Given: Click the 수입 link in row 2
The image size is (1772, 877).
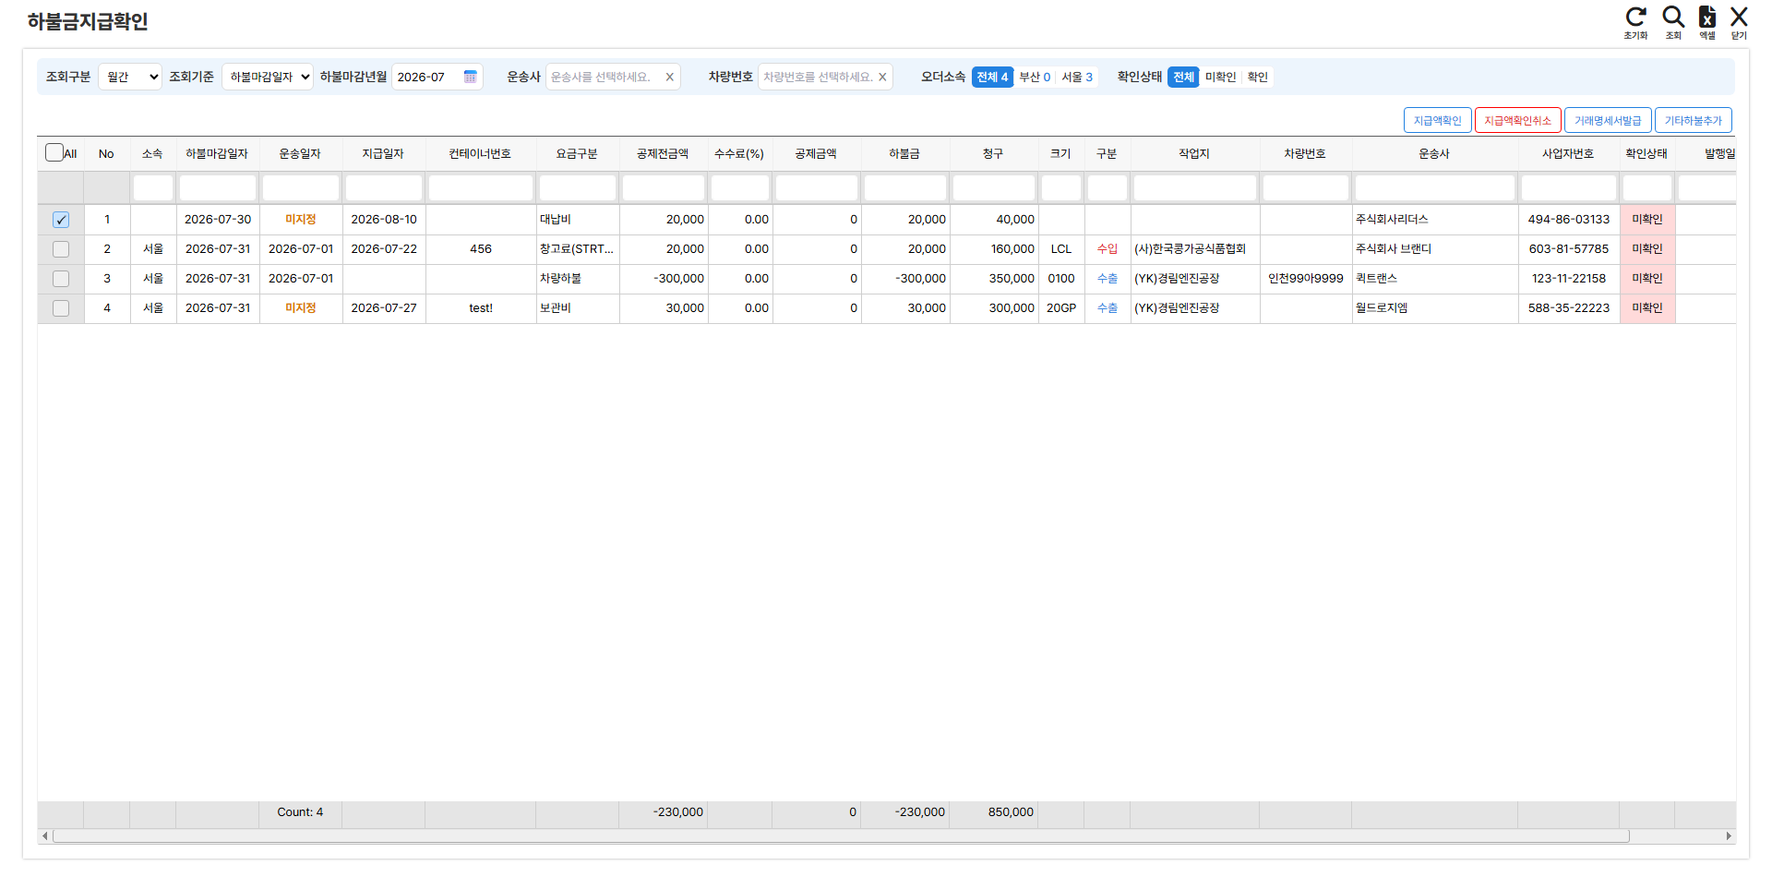Looking at the screenshot, I should (1107, 249).
